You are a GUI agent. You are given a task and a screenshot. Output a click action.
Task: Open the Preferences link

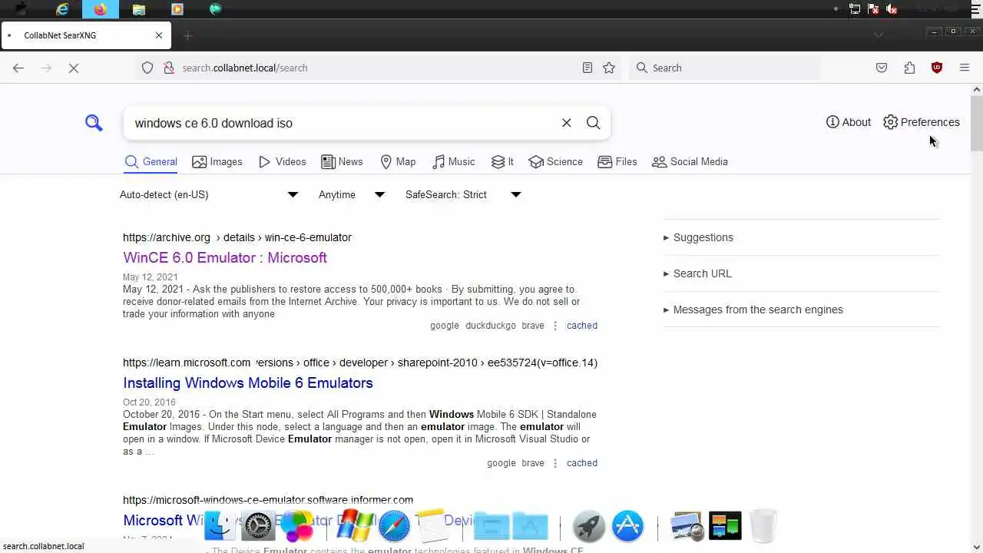click(x=922, y=122)
